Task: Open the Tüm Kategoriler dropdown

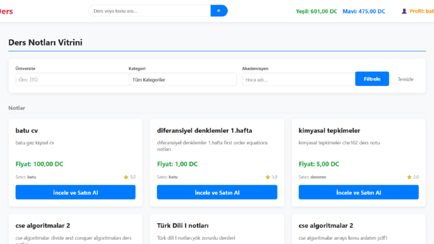Action: (183, 80)
